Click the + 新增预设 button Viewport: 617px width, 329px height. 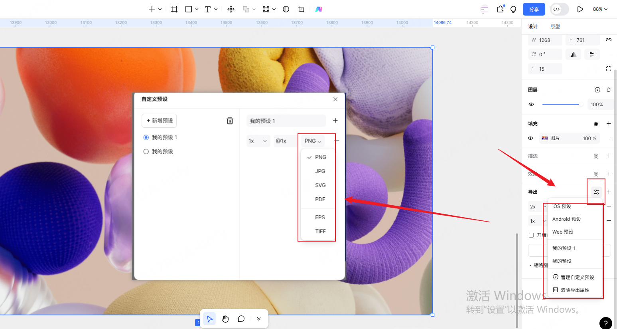[159, 121]
